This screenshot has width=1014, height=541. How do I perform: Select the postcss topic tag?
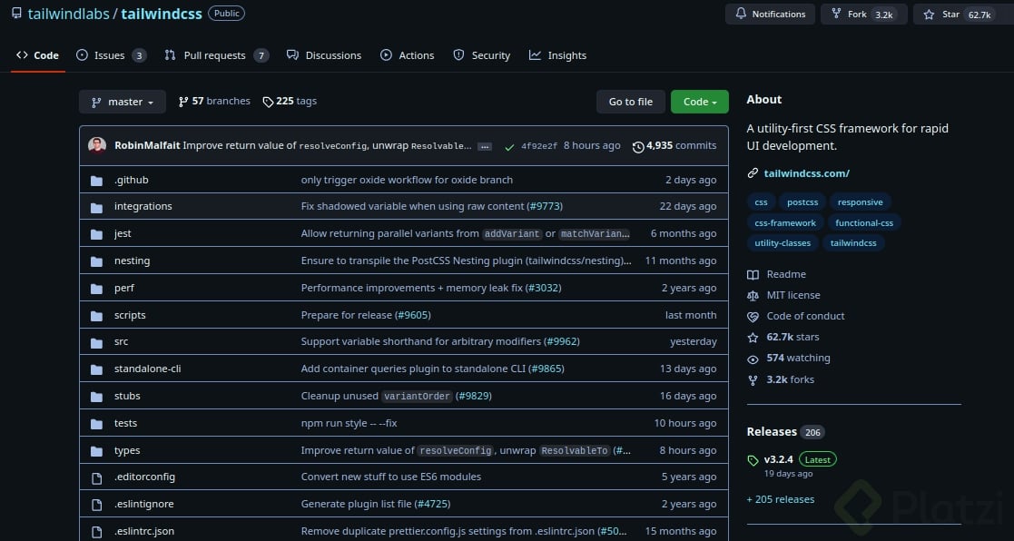coord(802,202)
